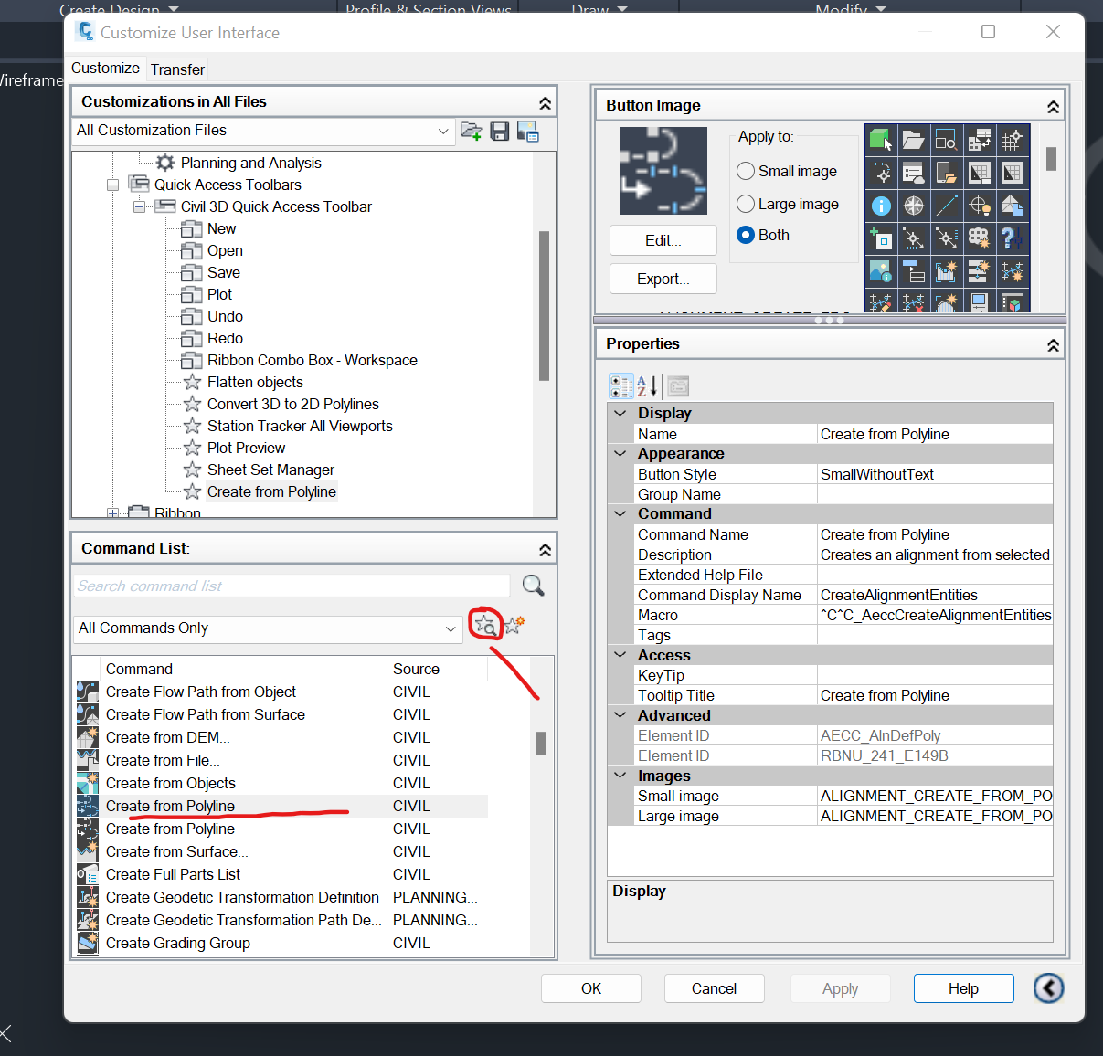Save all customization files with the floppy disk icon
This screenshot has width=1103, height=1056.
499,132
